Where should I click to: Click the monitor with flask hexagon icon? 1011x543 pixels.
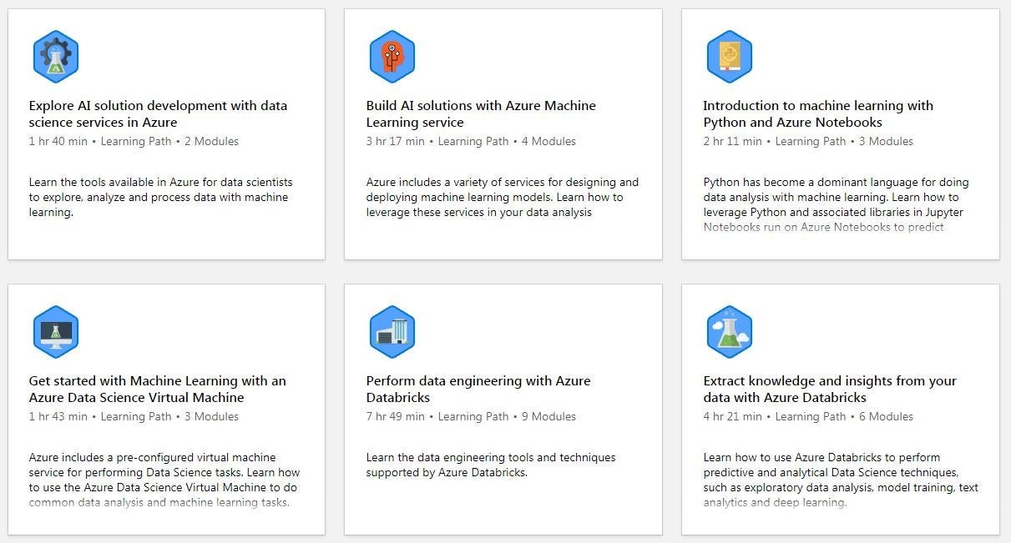[56, 332]
